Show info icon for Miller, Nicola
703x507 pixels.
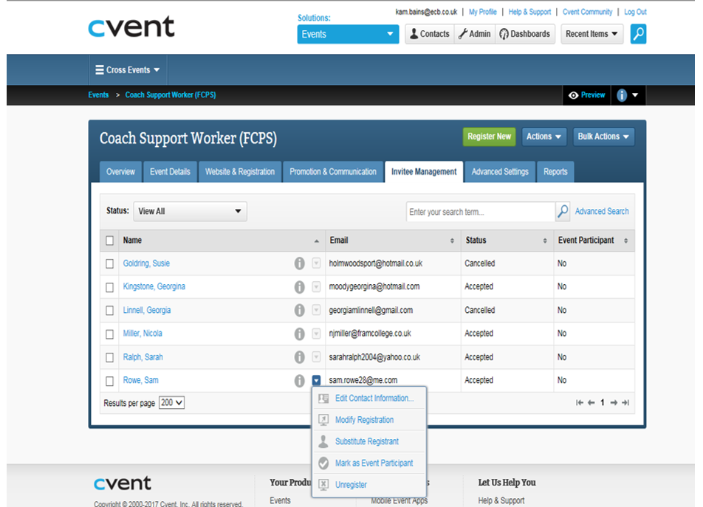(300, 334)
